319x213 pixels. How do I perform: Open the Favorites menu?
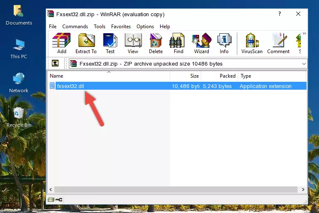(121, 27)
